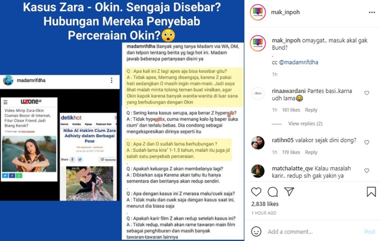Screen dimensions: 380x241
Task: Save post with bookmark icon
Action: [x=371, y=192]
